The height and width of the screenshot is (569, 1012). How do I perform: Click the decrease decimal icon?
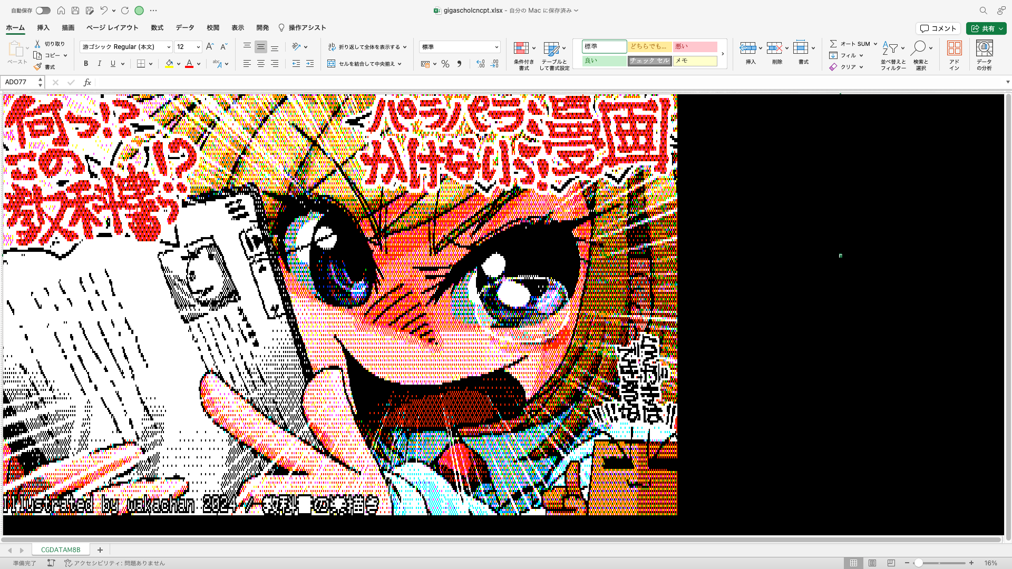point(494,64)
